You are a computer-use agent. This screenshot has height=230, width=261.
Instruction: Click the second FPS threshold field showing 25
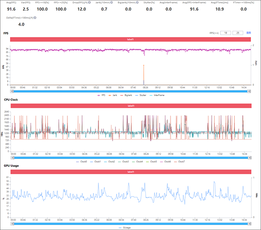pos(238,33)
